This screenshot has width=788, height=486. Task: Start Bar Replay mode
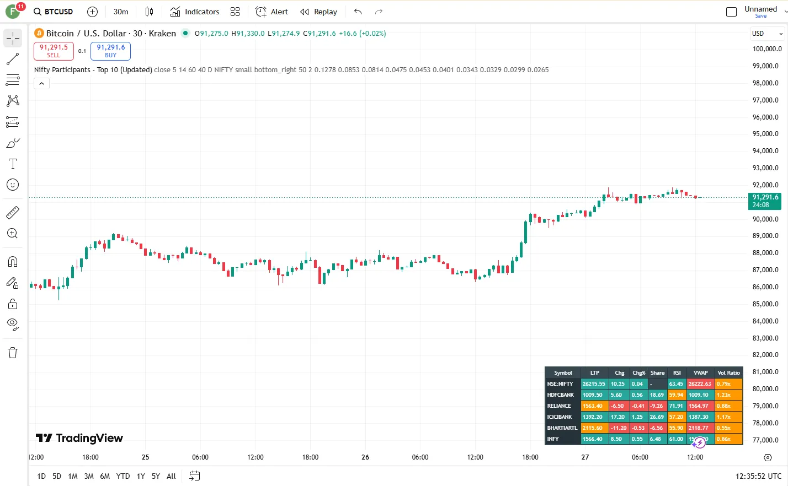tap(319, 12)
